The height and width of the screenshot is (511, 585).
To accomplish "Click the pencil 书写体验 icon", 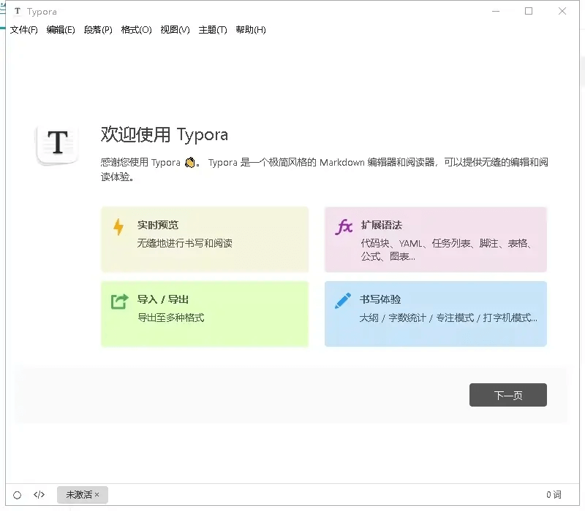I will coord(343,301).
